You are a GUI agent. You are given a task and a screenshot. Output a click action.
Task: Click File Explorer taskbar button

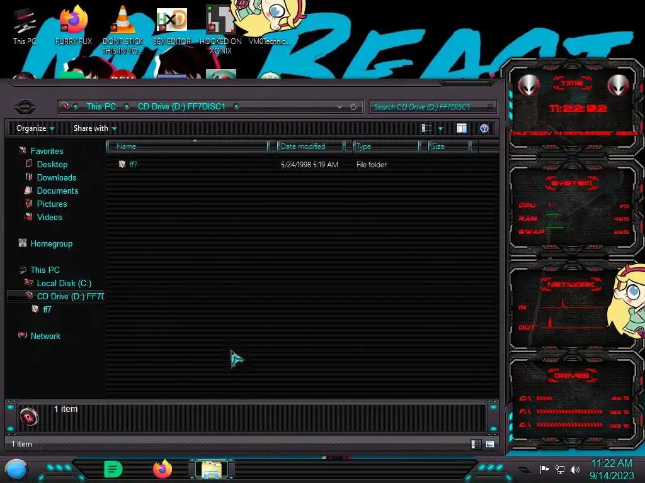(212, 469)
